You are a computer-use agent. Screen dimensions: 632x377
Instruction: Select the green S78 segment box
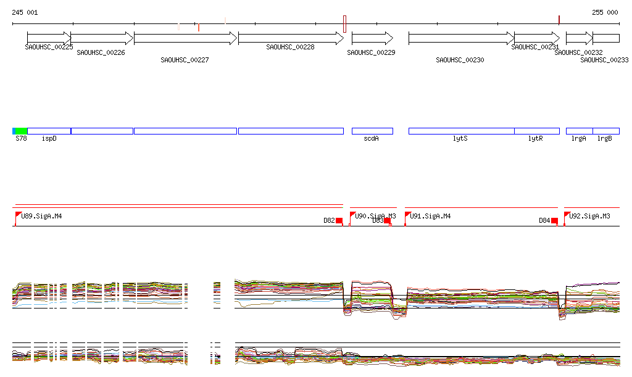click(x=21, y=131)
